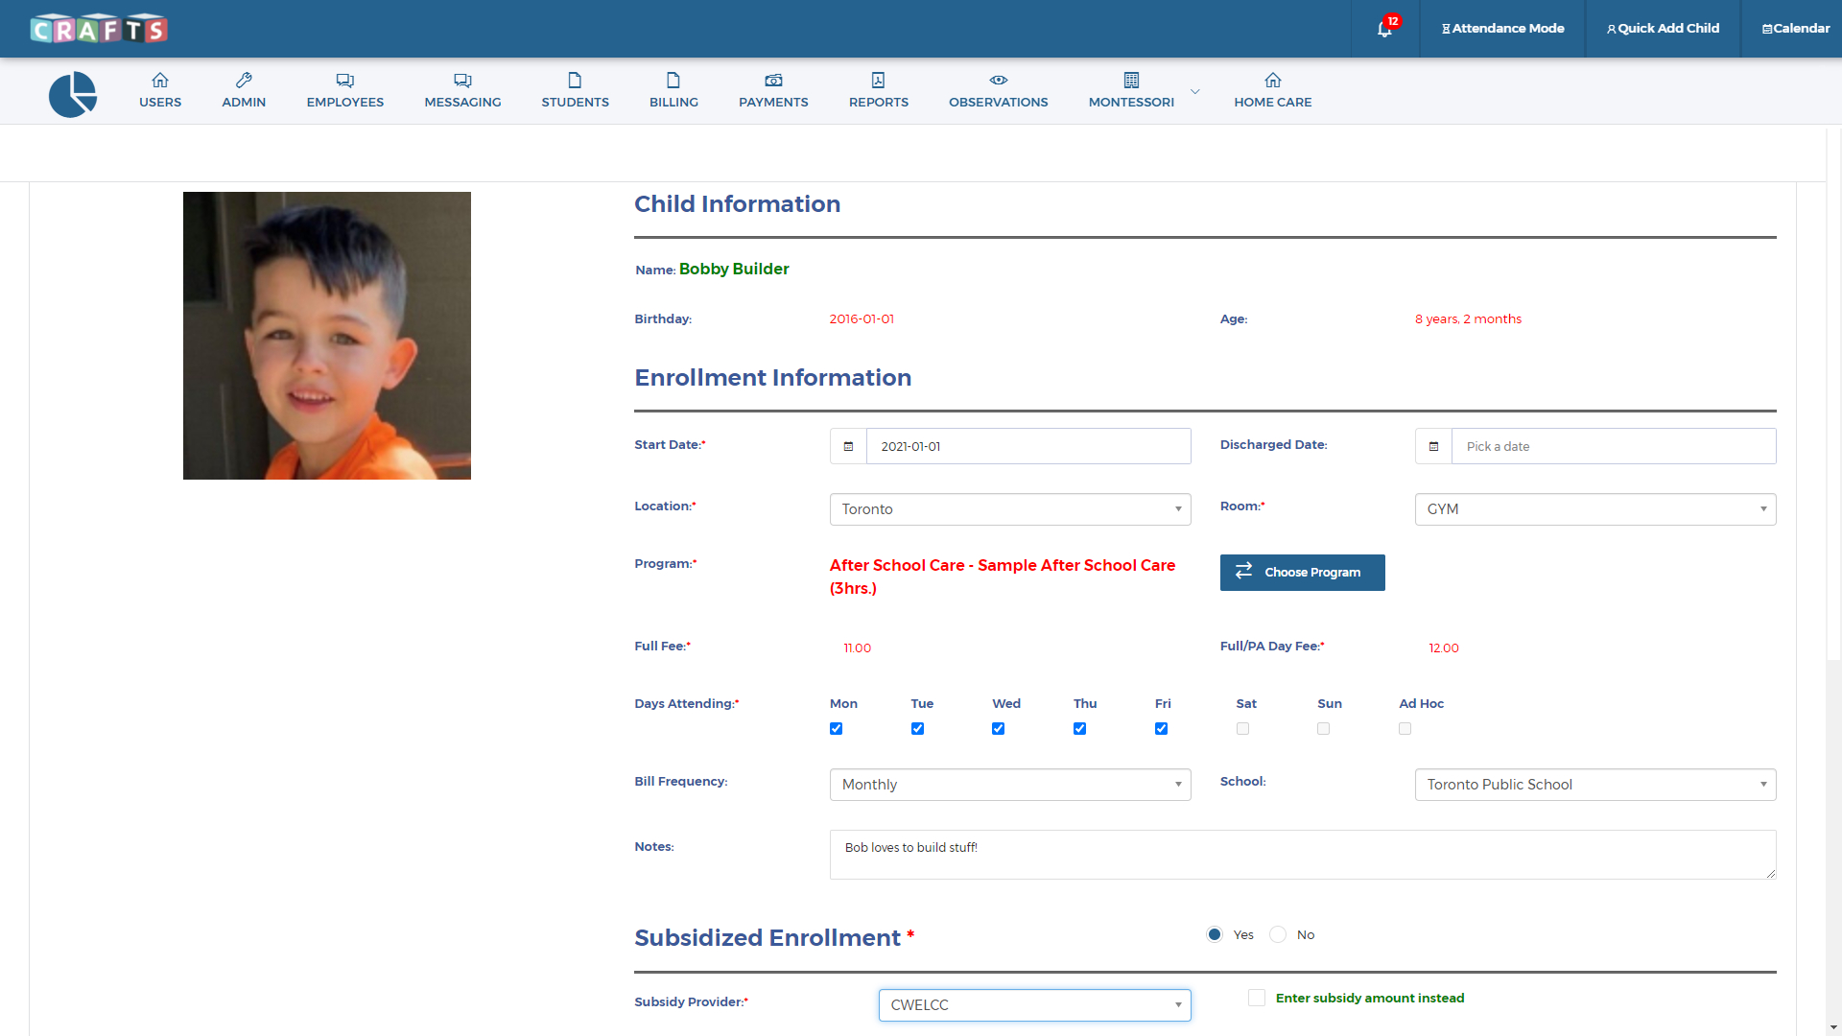Screen dimensions: 1842x1036
Task: Open the Students menu
Action: tap(575, 91)
